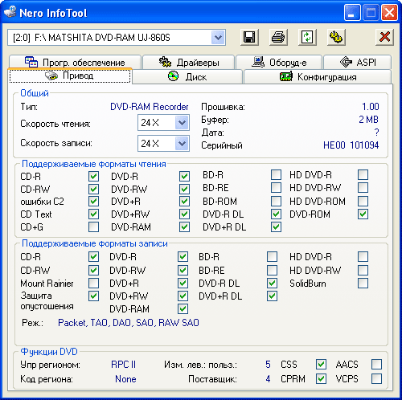The width and height of the screenshot is (402, 400).
Task: Select the Привод tab
Action: (70, 76)
